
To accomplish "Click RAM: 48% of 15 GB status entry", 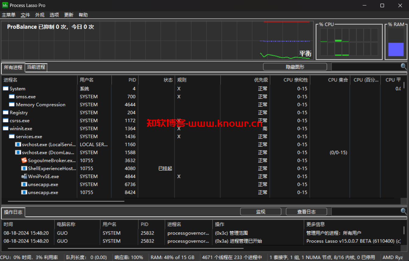I will pyautogui.click(x=172, y=257).
